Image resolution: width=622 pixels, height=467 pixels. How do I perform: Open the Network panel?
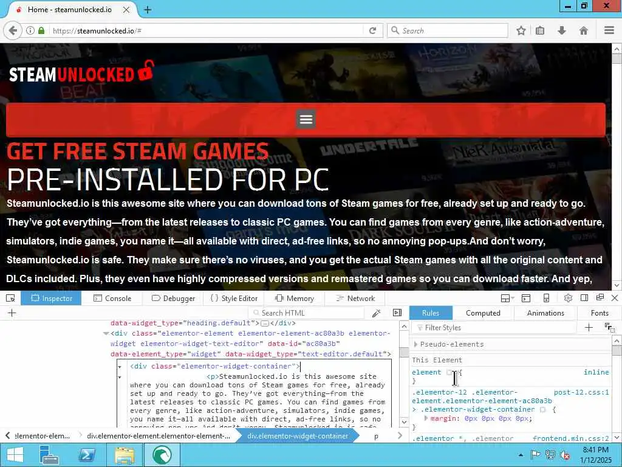point(355,298)
